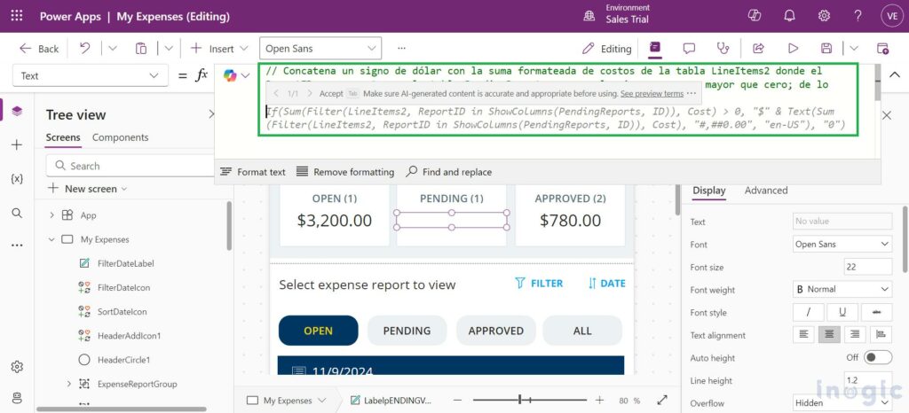
Task: Open the Font weight dropdown
Action: (x=842, y=289)
